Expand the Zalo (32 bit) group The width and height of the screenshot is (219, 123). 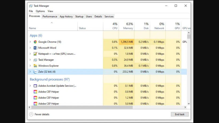[x=30, y=72]
